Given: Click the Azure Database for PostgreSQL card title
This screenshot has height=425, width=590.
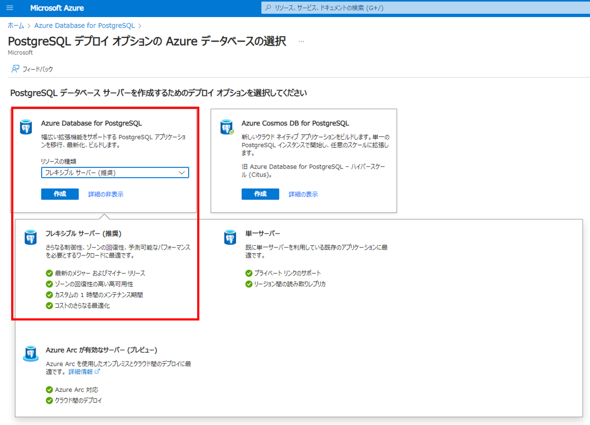Looking at the screenshot, I should pos(92,123).
